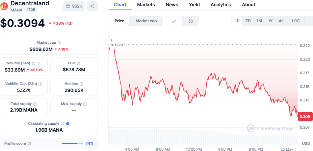
Task: Click the MANA ticker symbol
Action: tap(16, 10)
